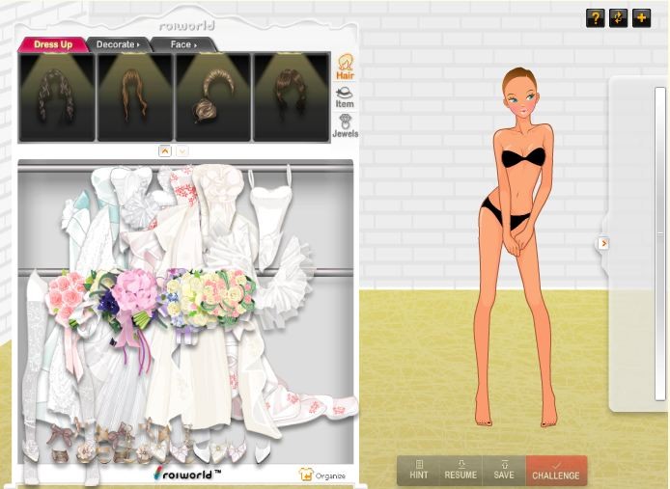The width and height of the screenshot is (670, 489).
Task: Click the yellow plus icon
Action: click(642, 18)
